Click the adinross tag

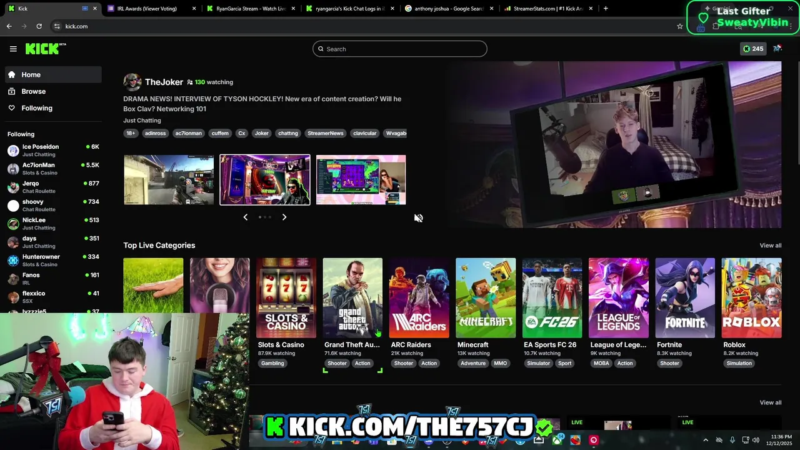click(x=155, y=133)
